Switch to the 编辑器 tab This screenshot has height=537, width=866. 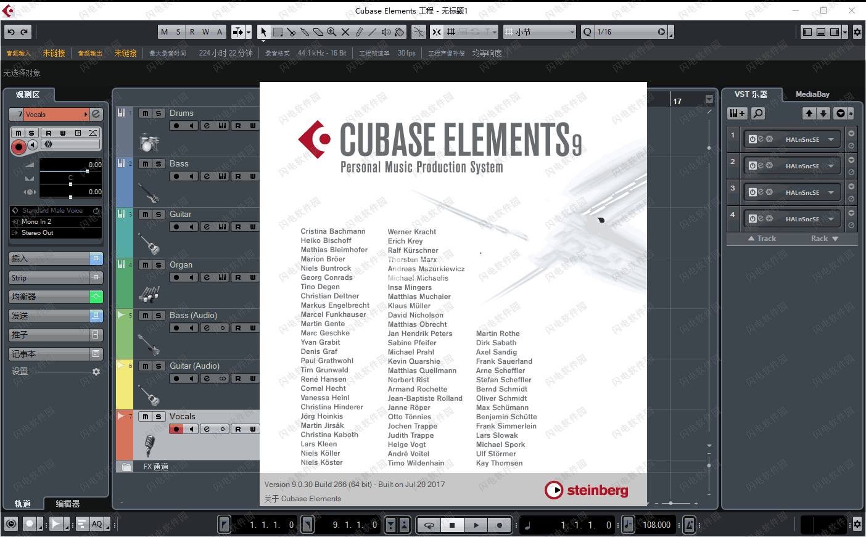pyautogui.click(x=68, y=504)
